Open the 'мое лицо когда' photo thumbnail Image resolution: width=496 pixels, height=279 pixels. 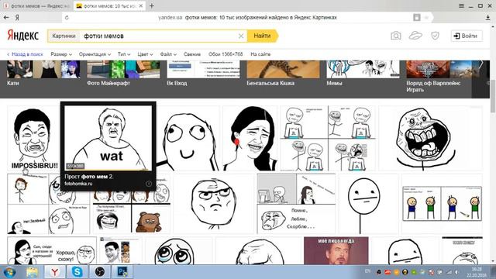[336, 250]
